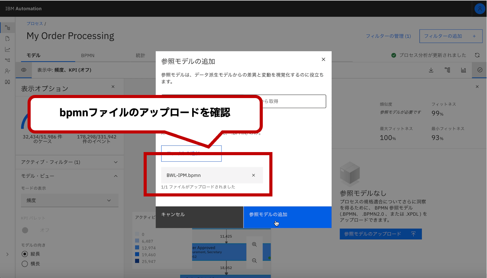Select the user-check icon in left sidebar
Image resolution: width=487 pixels, height=278 pixels.
point(7,71)
